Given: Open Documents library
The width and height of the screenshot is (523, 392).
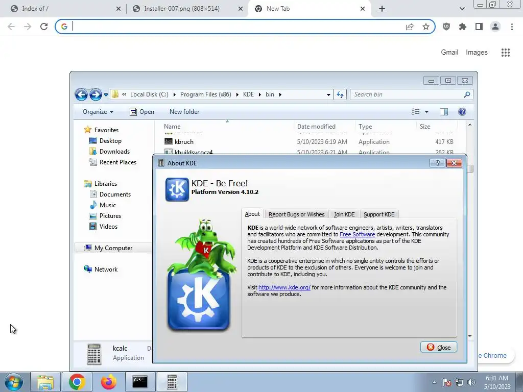Looking at the screenshot, I should coord(115,194).
